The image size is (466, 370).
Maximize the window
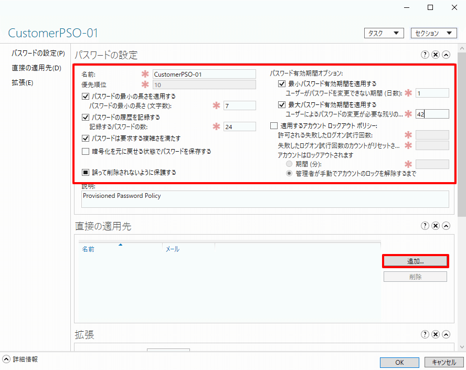point(430,7)
